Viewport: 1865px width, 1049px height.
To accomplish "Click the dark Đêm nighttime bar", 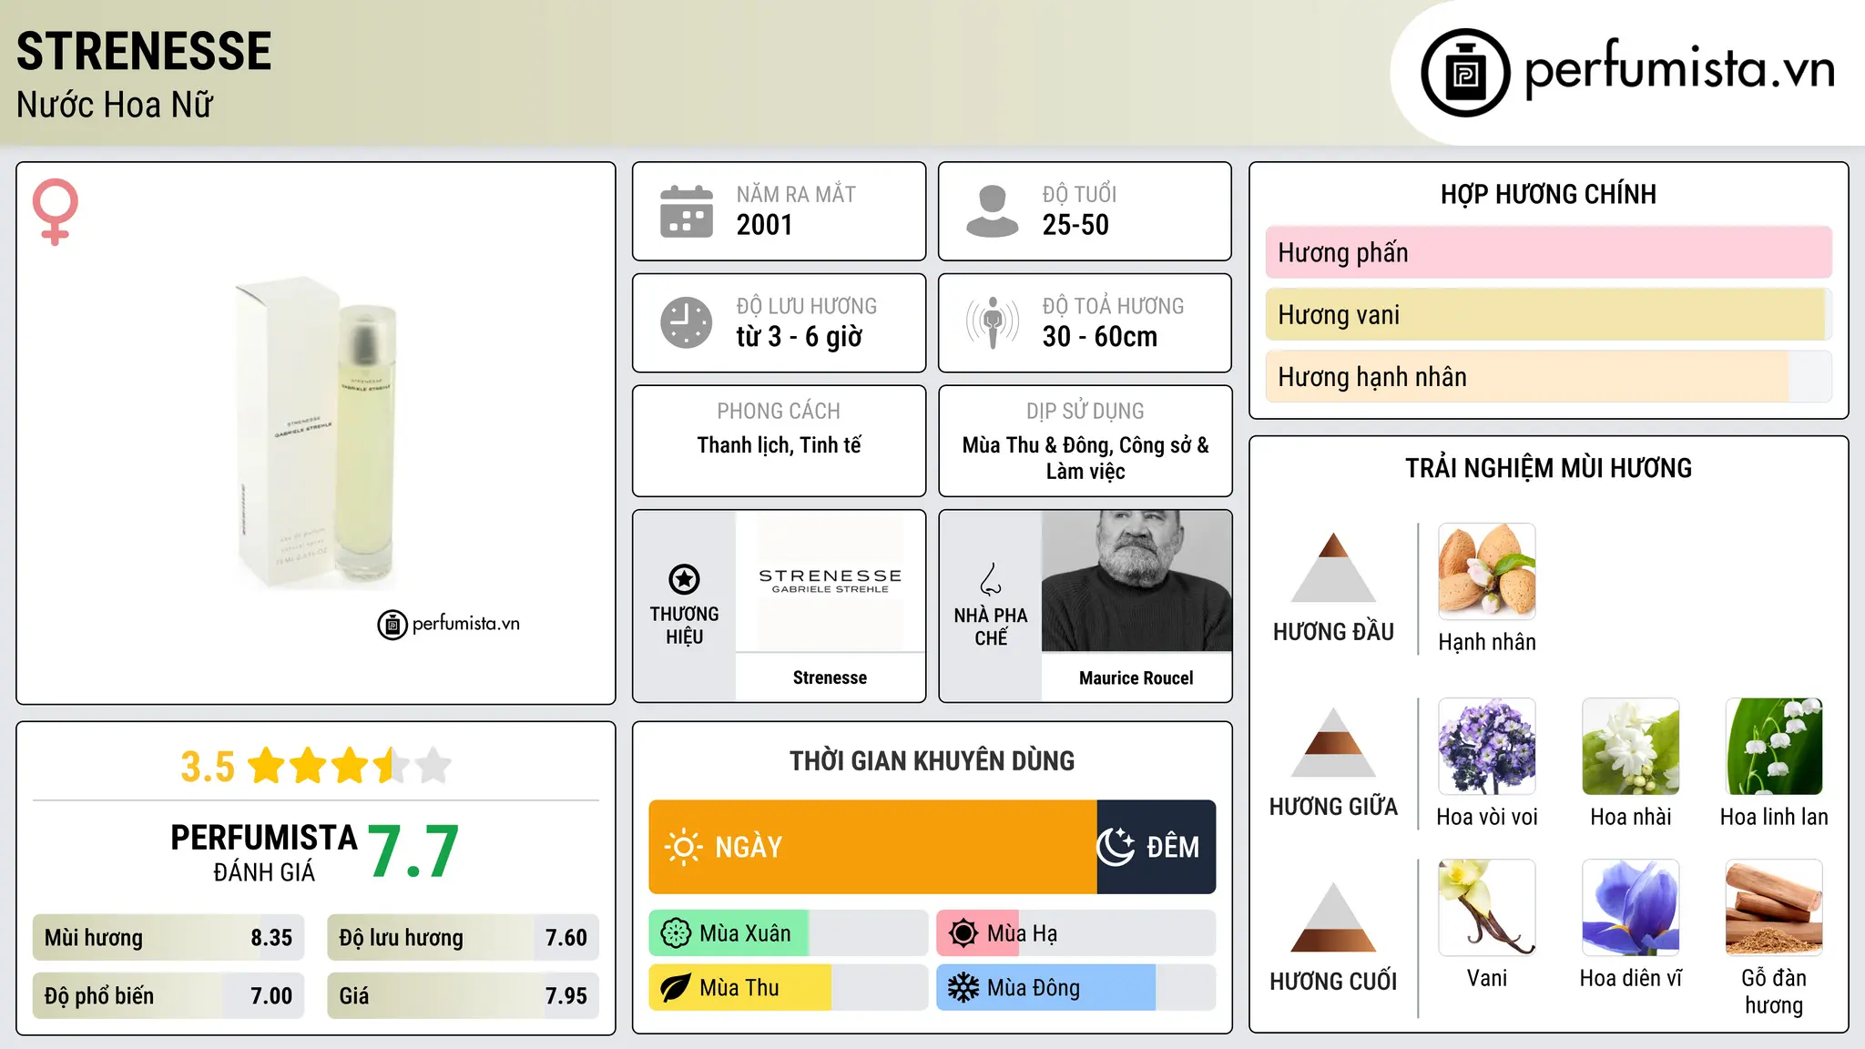I will point(1157,847).
